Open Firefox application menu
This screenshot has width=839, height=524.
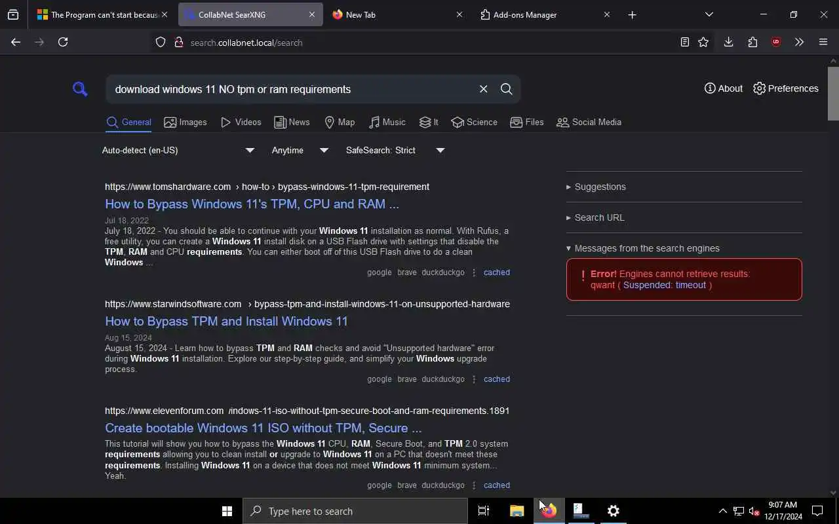click(x=823, y=42)
